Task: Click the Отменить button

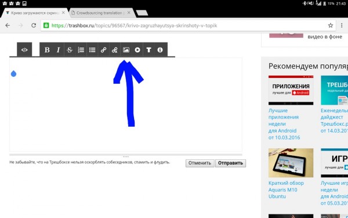Action: (200, 163)
